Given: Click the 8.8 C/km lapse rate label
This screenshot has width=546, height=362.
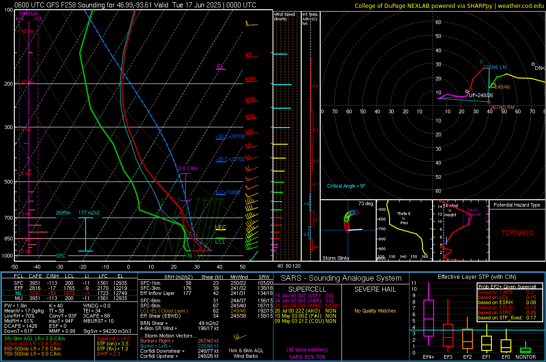Looking at the screenshot, I should pyautogui.click(x=188, y=168).
